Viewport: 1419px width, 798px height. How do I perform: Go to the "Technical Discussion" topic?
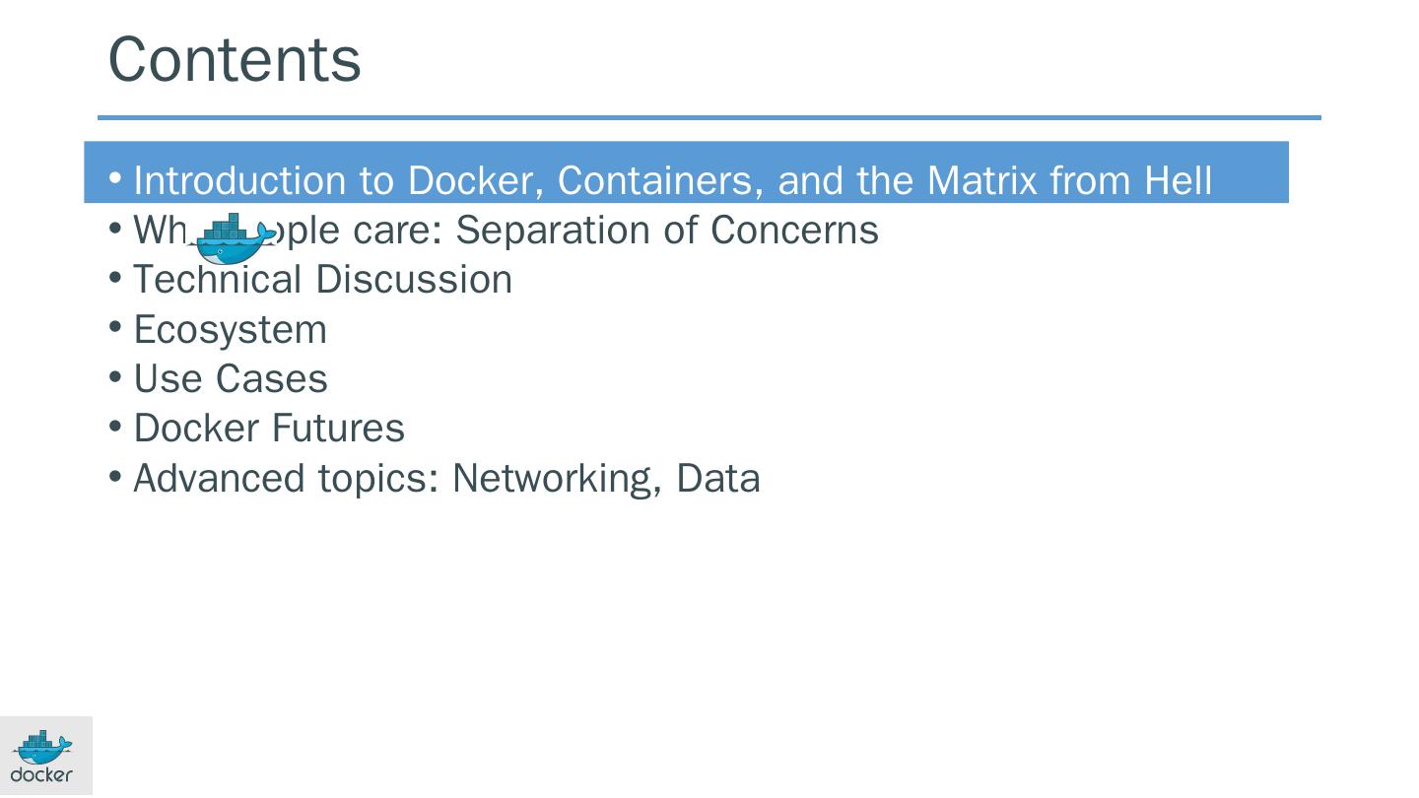click(x=322, y=280)
